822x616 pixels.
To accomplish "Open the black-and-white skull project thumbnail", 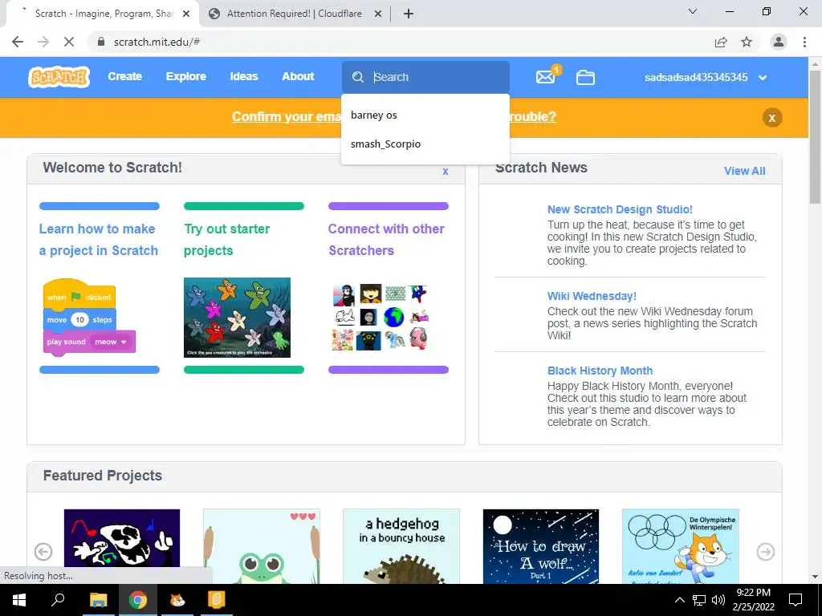I will coord(122,538).
